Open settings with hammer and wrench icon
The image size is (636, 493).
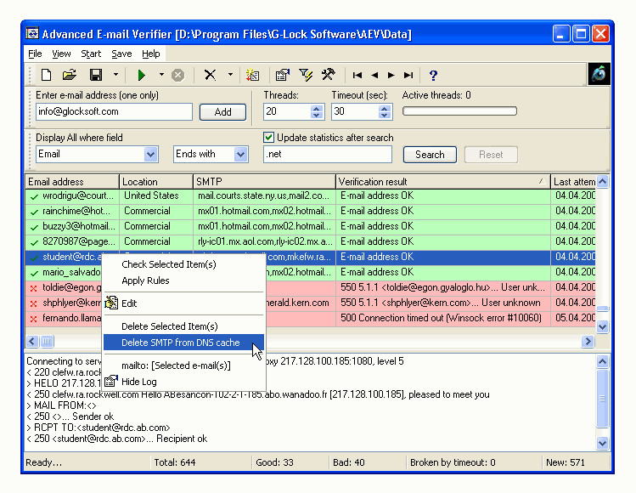click(328, 75)
